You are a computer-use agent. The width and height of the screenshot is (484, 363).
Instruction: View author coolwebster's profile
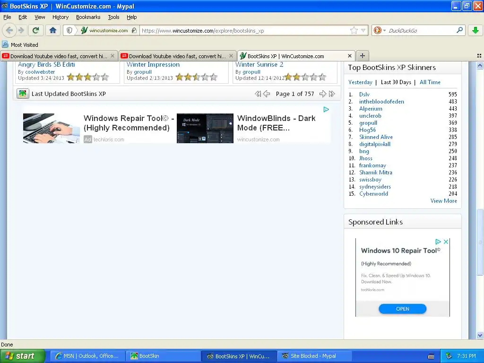40,72
